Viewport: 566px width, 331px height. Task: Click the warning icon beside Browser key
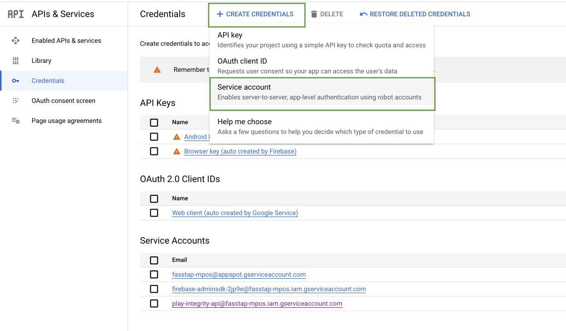pyautogui.click(x=177, y=151)
